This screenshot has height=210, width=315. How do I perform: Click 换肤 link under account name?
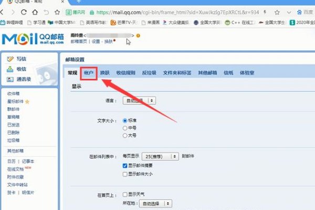(x=109, y=41)
